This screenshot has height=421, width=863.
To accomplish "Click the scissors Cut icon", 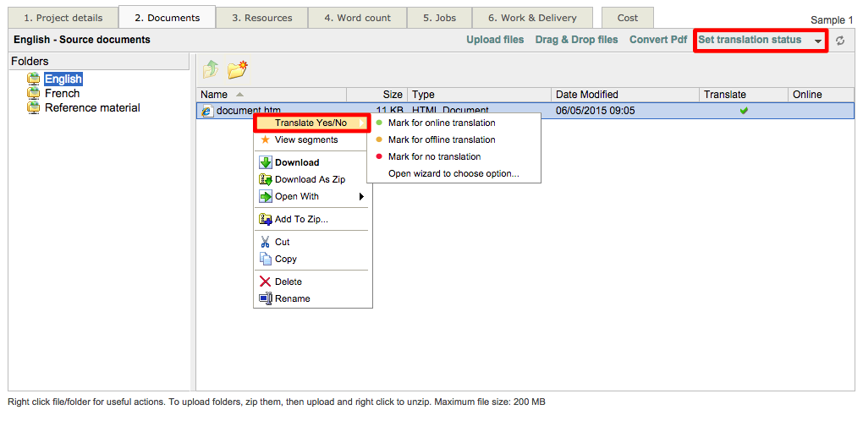I will pos(266,242).
